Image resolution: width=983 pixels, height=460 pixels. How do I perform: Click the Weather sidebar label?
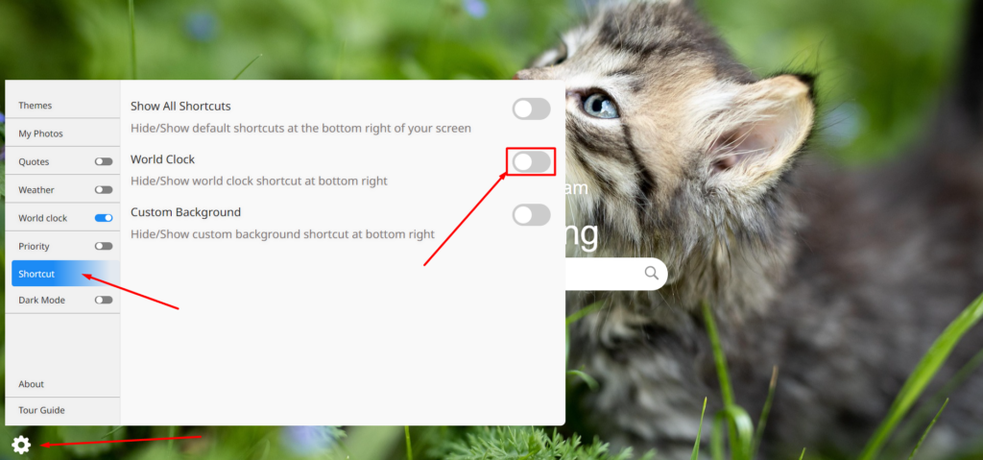coord(36,190)
